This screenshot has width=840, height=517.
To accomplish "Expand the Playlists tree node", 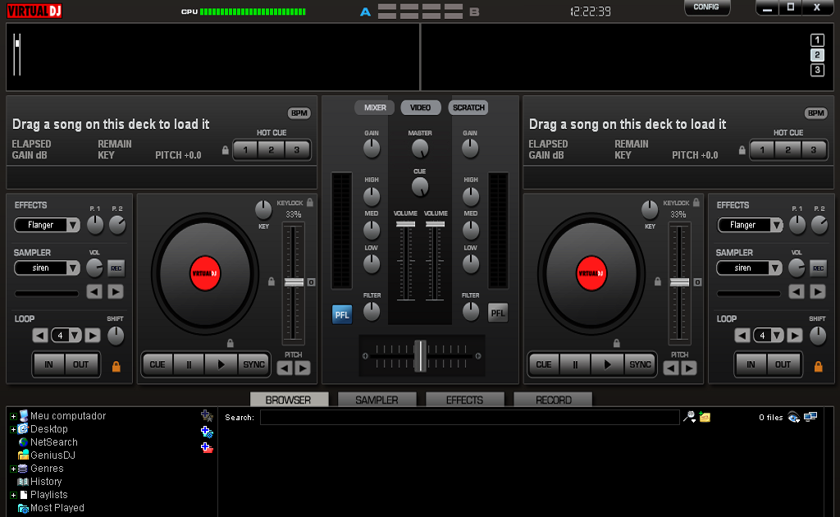I will point(13,495).
